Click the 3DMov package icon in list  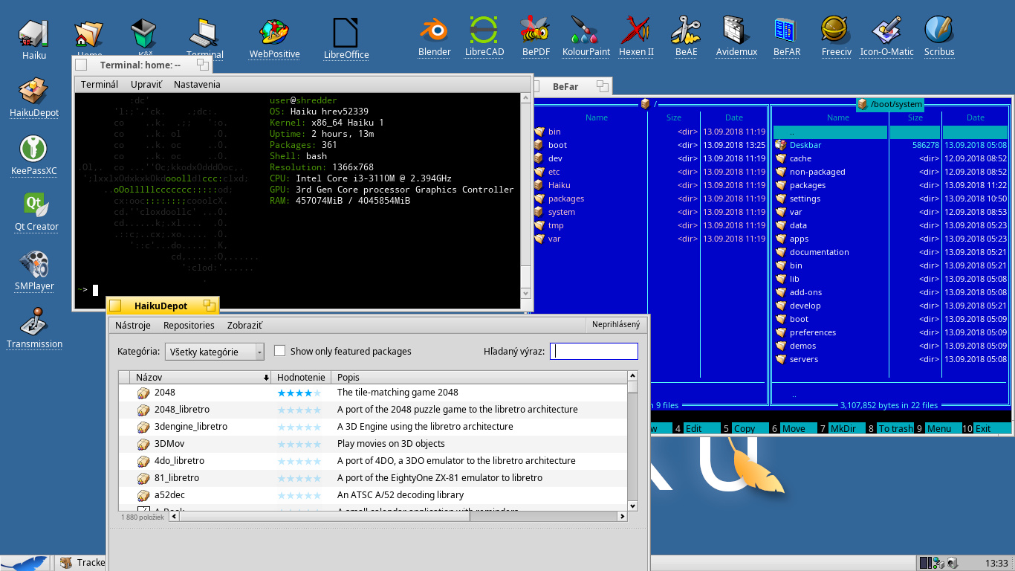tap(143, 444)
